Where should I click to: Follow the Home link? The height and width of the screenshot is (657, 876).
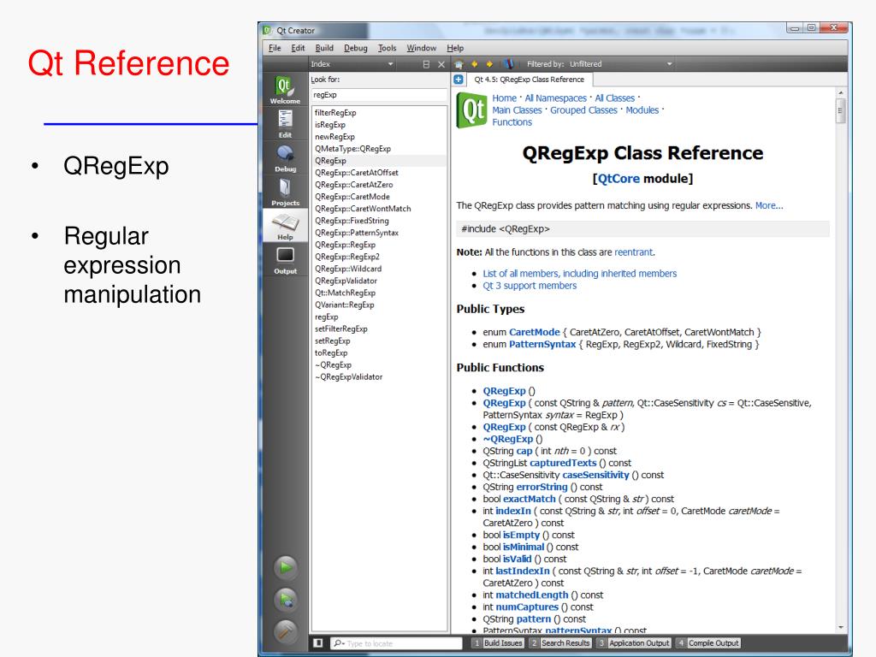pos(504,98)
